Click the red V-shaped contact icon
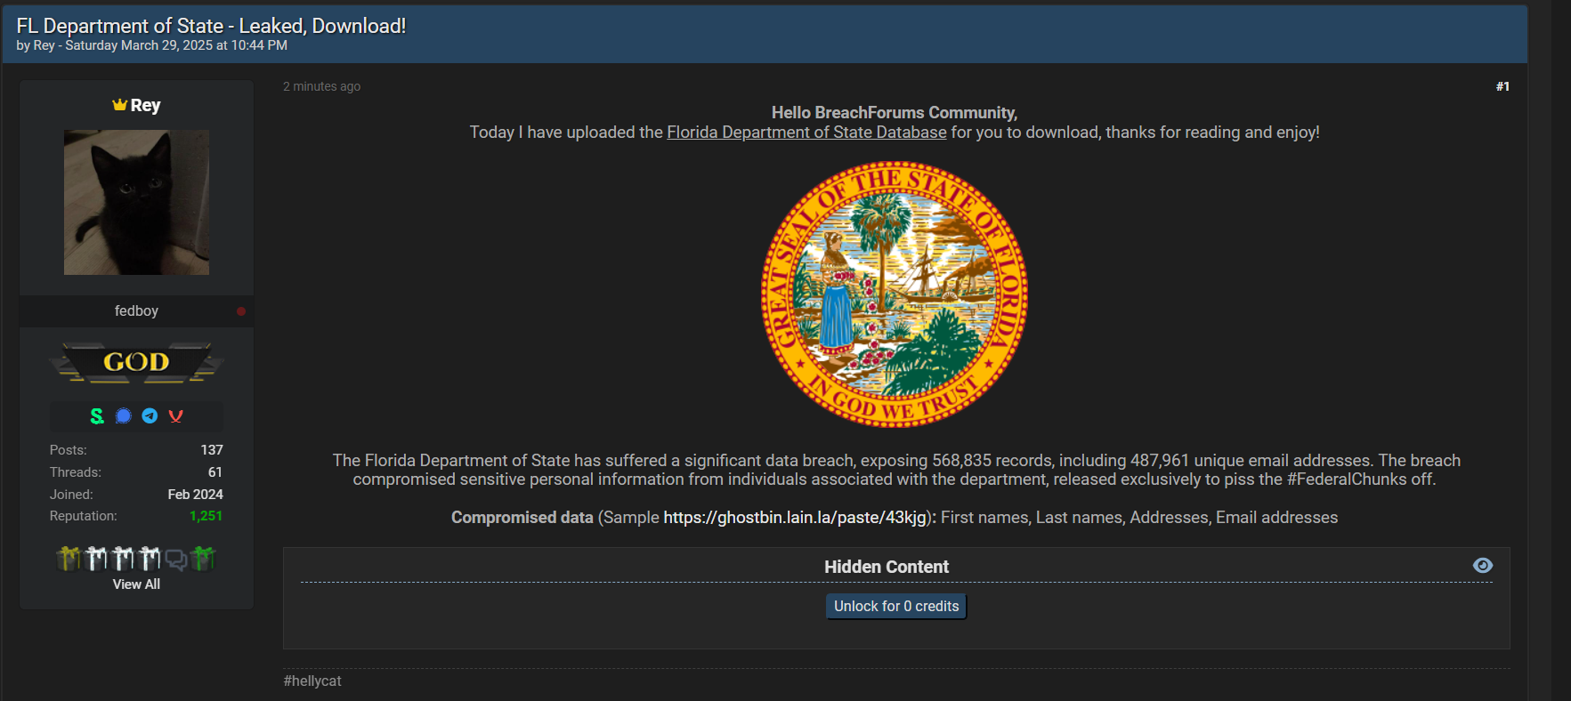The width and height of the screenshot is (1571, 701). tap(175, 415)
